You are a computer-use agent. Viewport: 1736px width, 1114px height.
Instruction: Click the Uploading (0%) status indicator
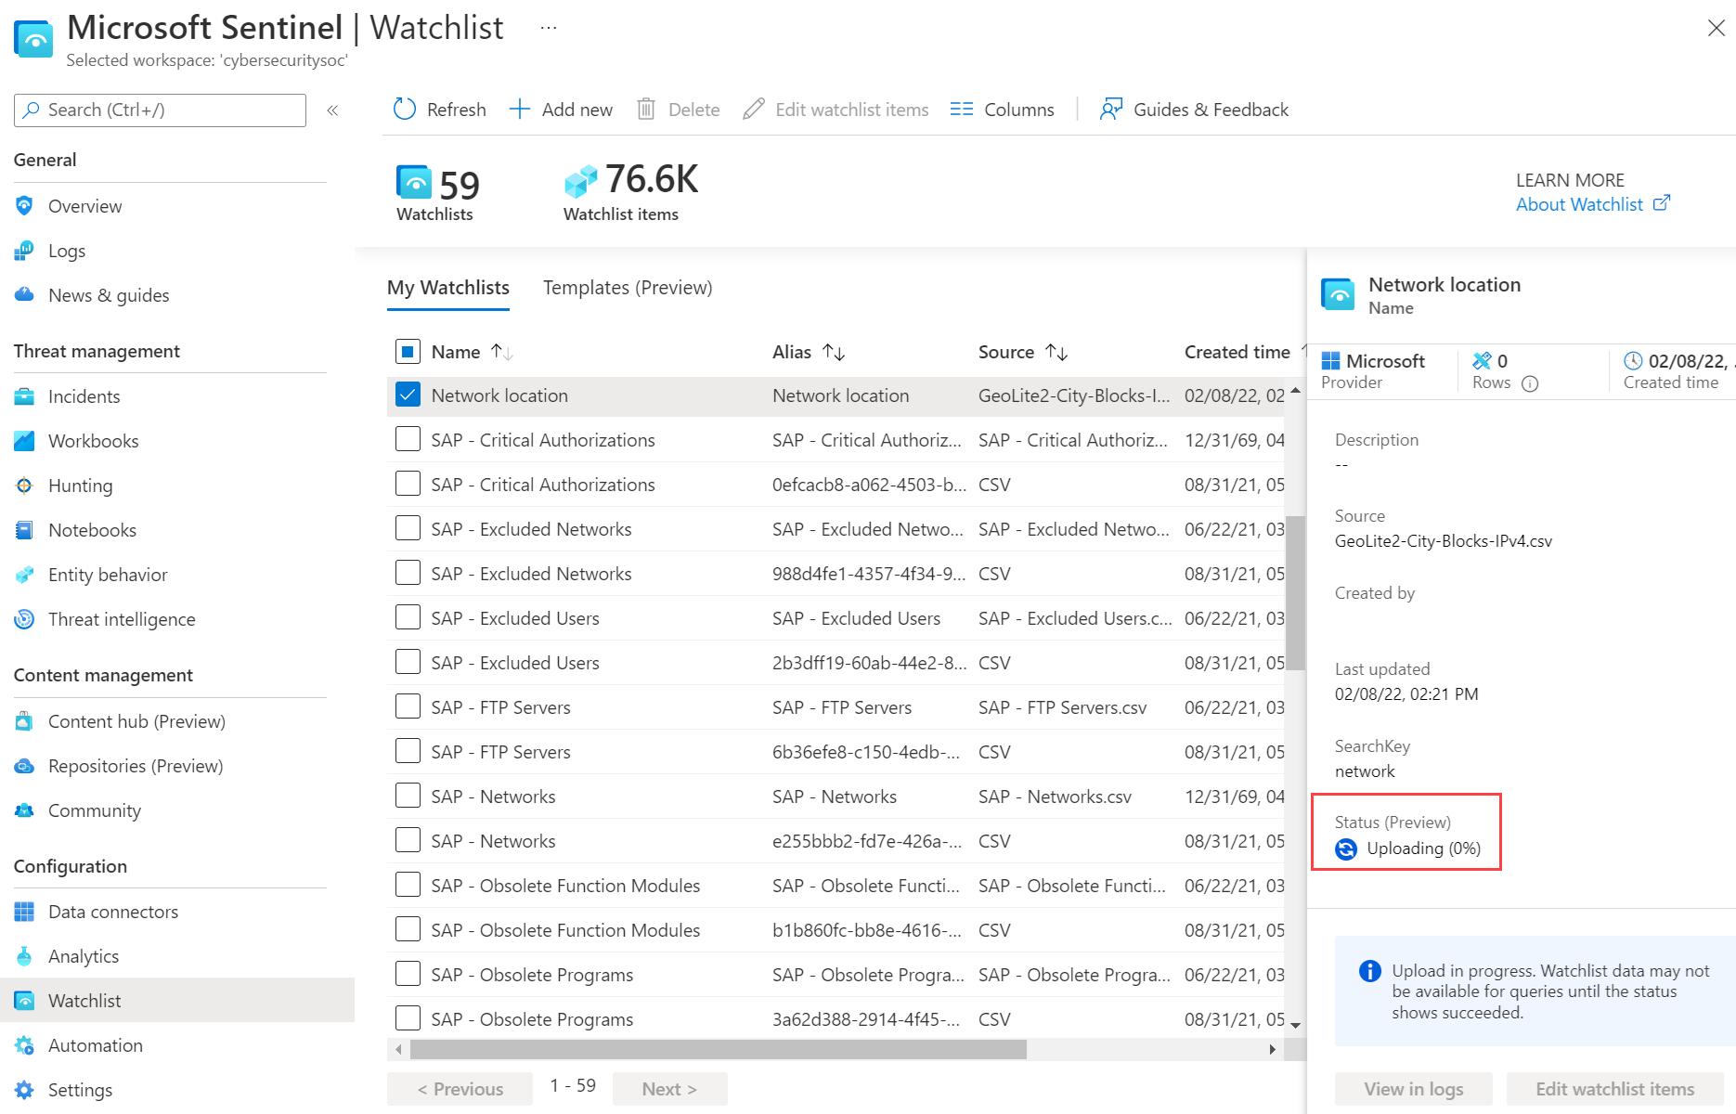1408,848
